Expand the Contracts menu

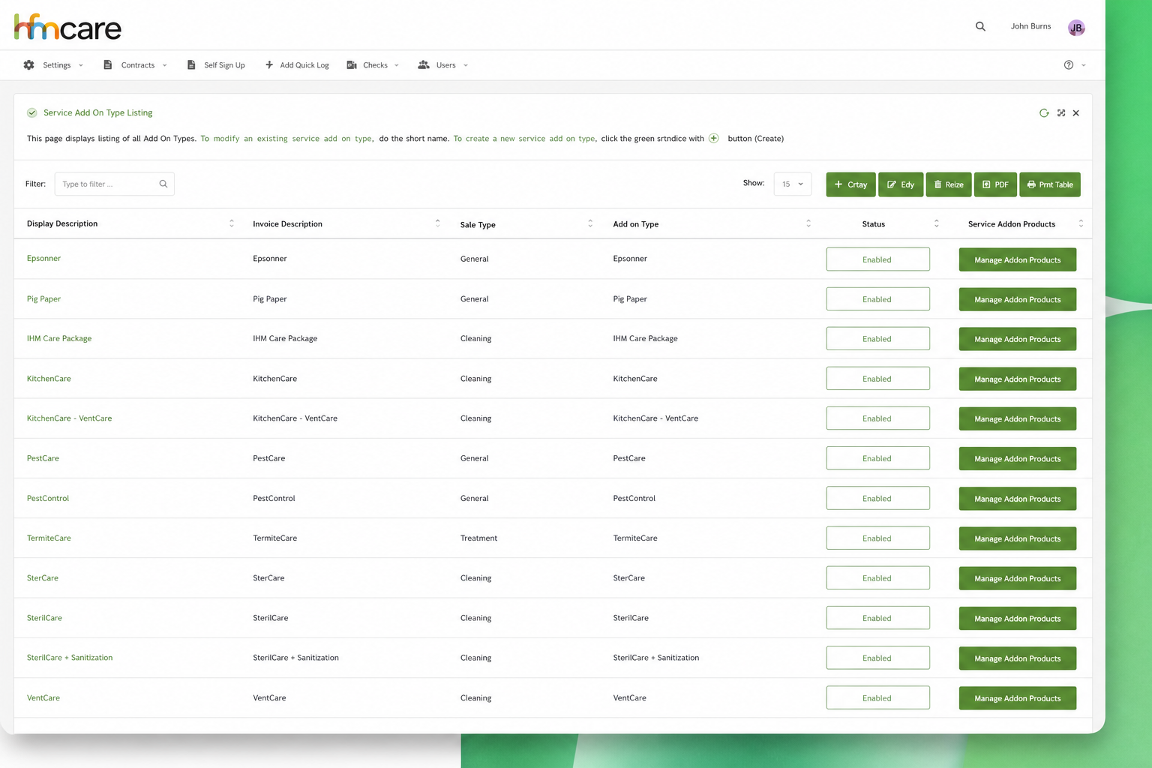click(135, 65)
